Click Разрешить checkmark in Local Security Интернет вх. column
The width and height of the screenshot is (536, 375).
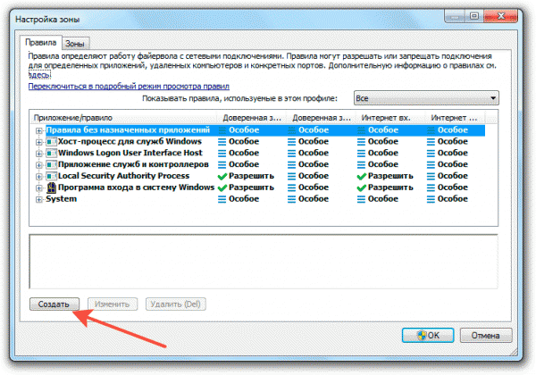[x=361, y=176]
